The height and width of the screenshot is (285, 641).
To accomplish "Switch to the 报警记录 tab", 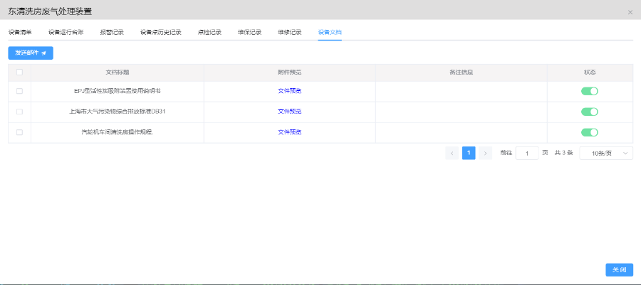I will (112, 32).
